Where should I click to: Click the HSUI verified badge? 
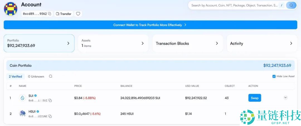(38, 111)
